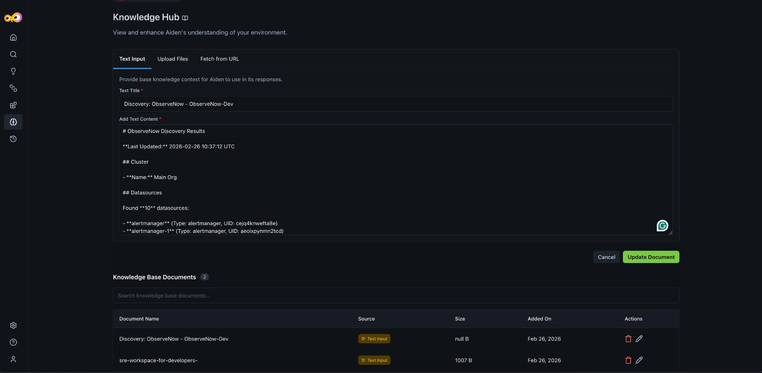The image size is (762, 373).
Task: Click the Grammarly icon in text area
Action: pos(662,226)
